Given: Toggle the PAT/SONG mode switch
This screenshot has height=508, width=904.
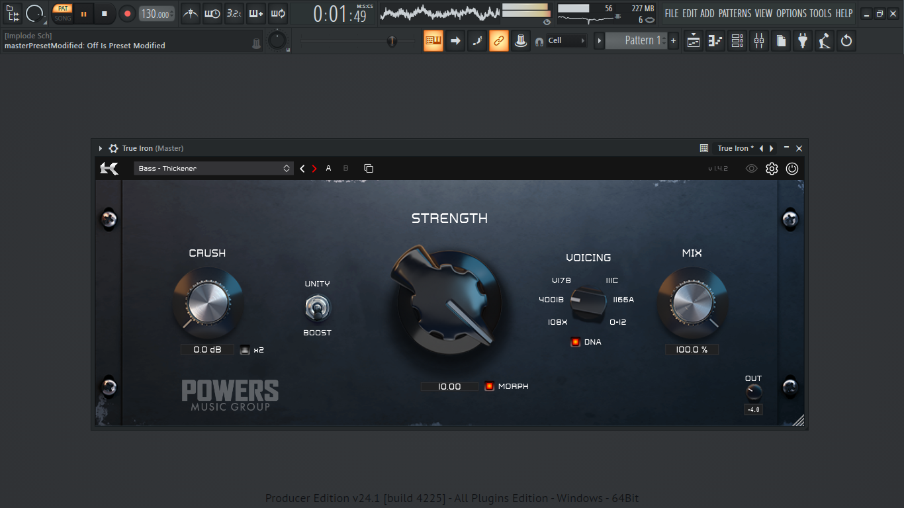Looking at the screenshot, I should (x=63, y=13).
